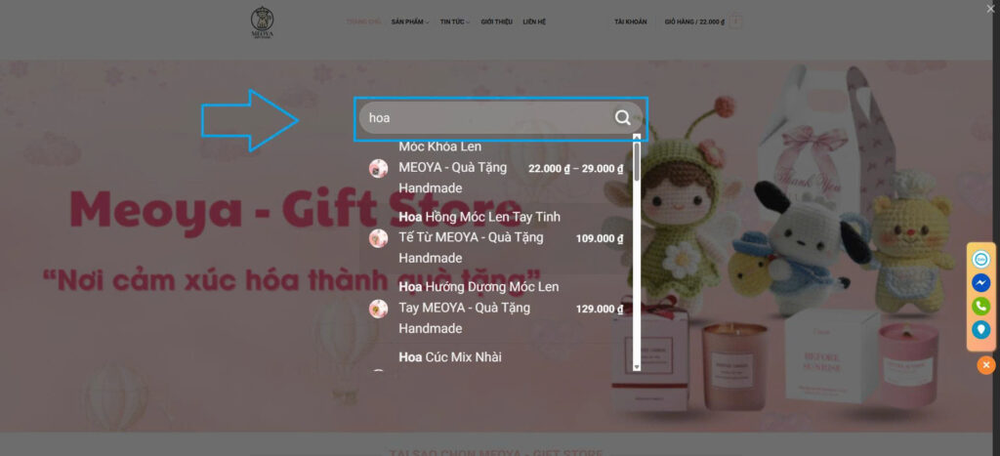Go to the TRANG CHỦ menu item
Screen dimensions: 1000x456
click(363, 21)
